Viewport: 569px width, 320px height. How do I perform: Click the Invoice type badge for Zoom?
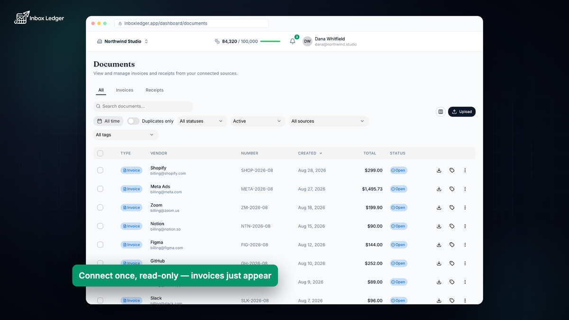tap(131, 208)
